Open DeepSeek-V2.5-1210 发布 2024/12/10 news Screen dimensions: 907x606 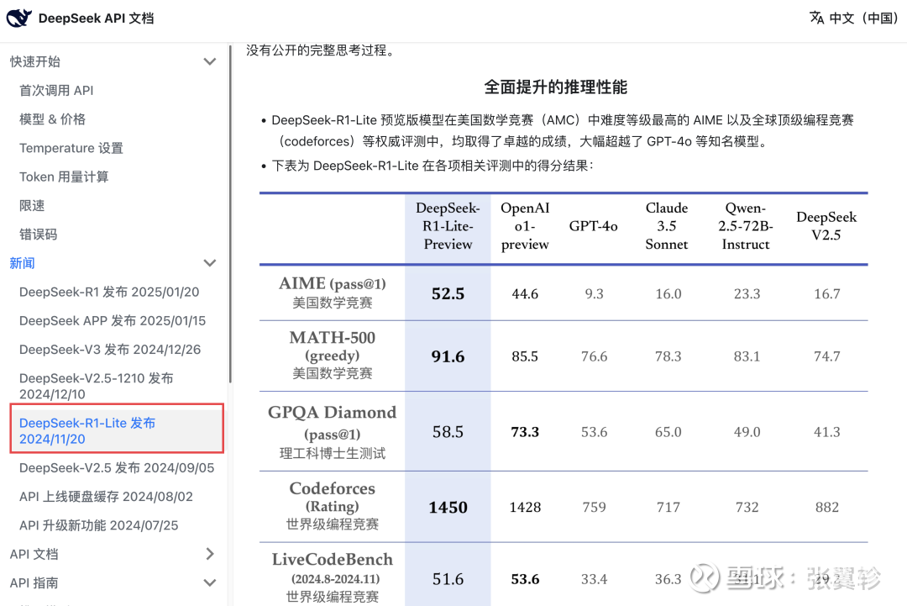96,386
